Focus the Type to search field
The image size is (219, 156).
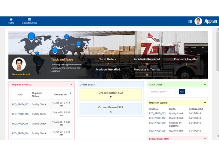[x=162, y=92]
